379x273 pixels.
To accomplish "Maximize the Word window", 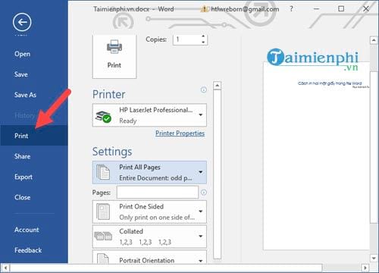I will [x=341, y=9].
